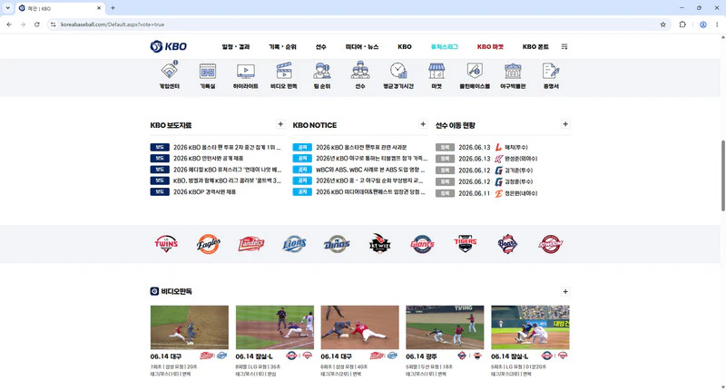Open the 2026 KBOP 경력사원 채용 press release
The height and width of the screenshot is (390, 726).
pyautogui.click(x=205, y=192)
